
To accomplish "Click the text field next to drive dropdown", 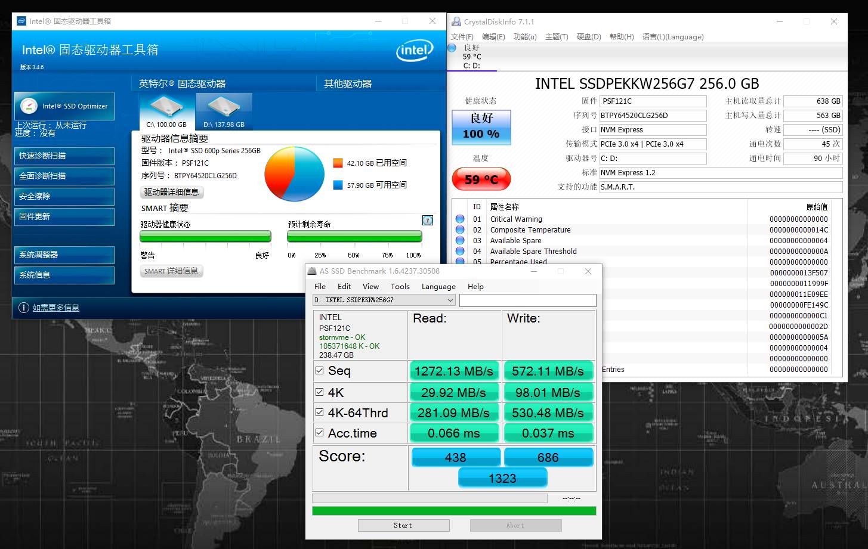I will click(527, 300).
